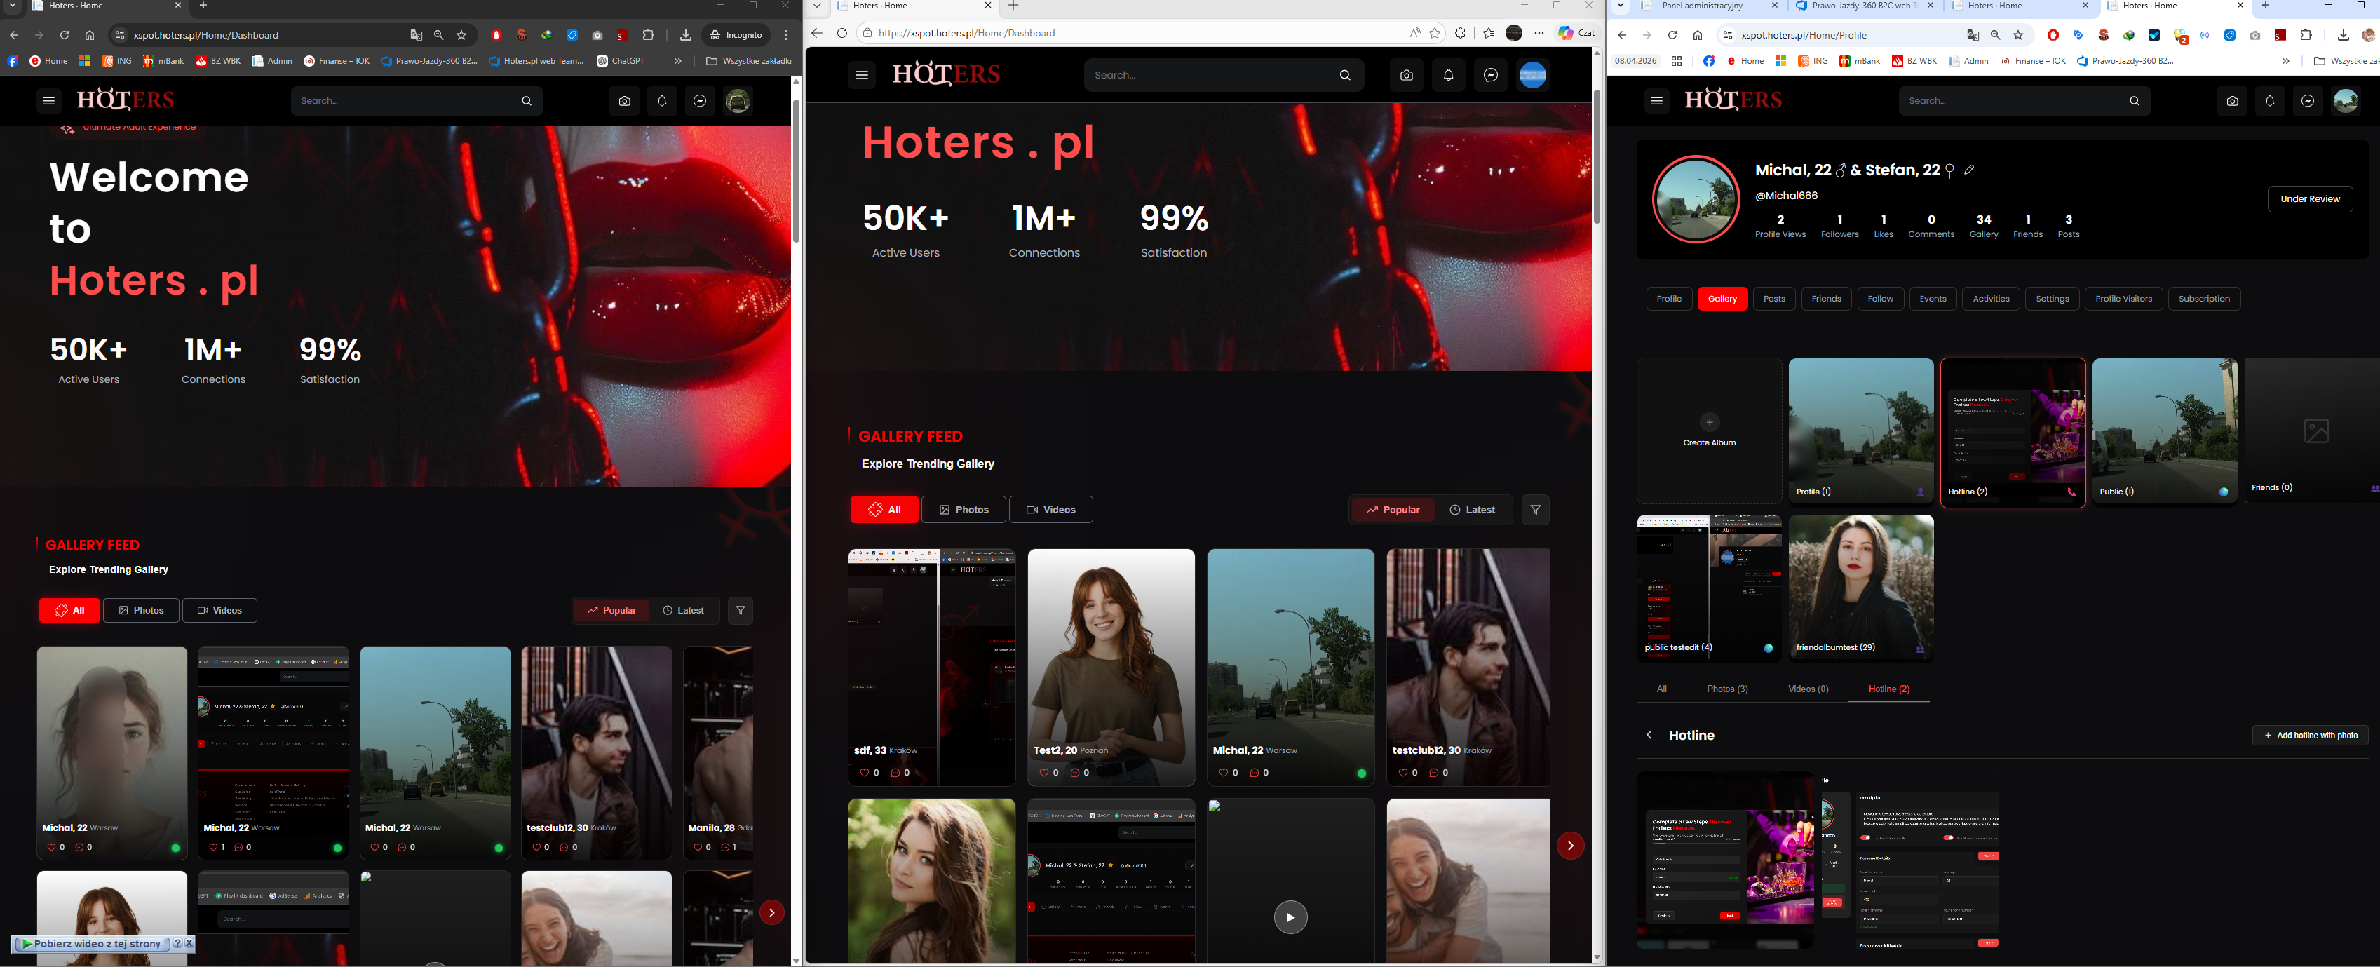The width and height of the screenshot is (2380, 967).
Task: Switch to Latest sorting in the left window gallery
Action: point(684,611)
